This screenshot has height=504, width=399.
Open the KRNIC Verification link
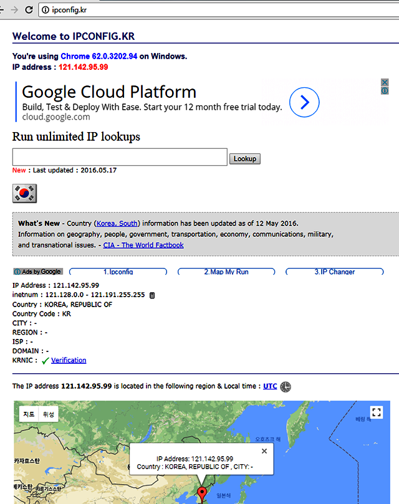click(x=69, y=360)
